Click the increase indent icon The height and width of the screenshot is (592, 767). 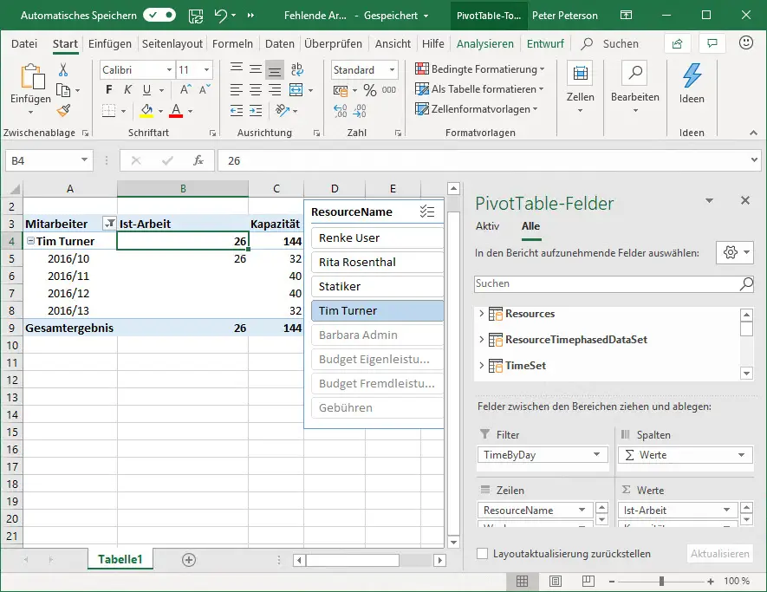(256, 111)
